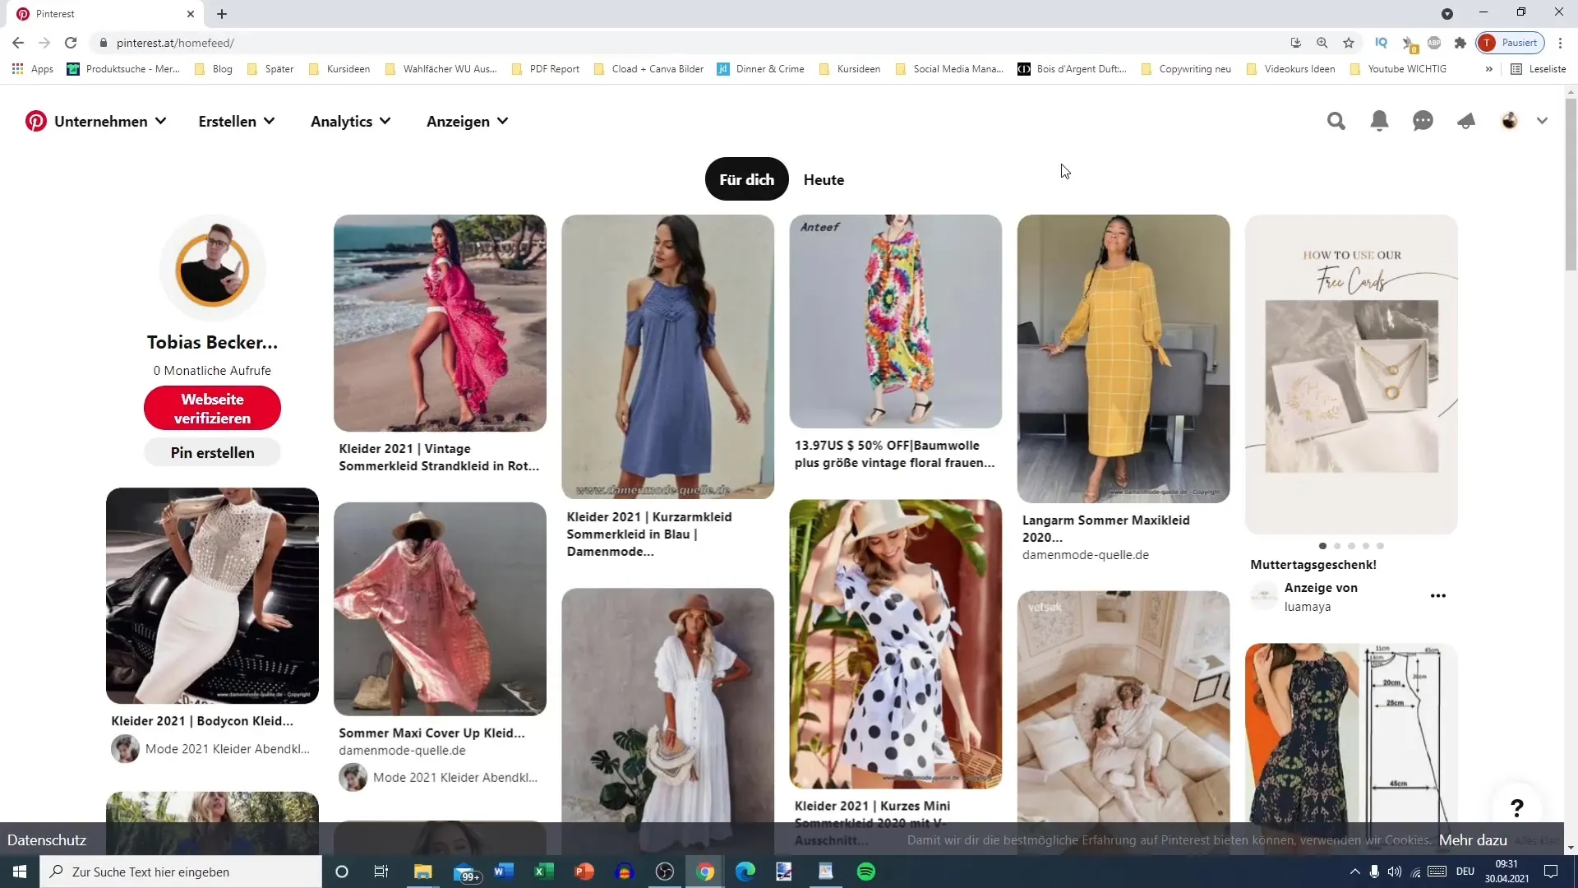Image resolution: width=1578 pixels, height=888 pixels.
Task: Toggle the 'Für dich' feed filter
Action: (748, 179)
